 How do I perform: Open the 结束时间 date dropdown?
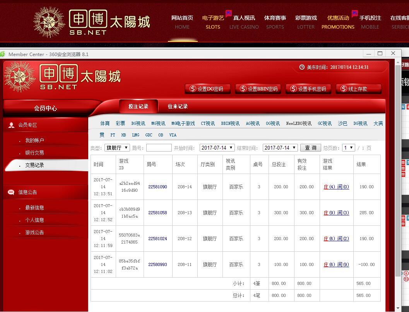click(x=280, y=148)
